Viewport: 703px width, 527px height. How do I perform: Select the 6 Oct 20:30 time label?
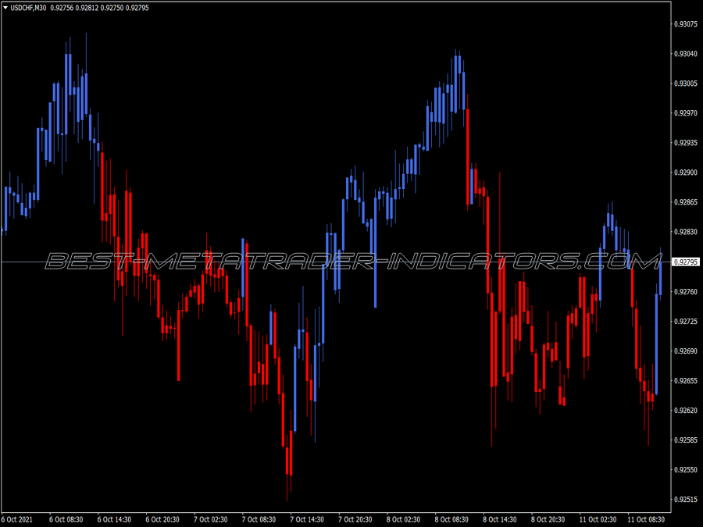(162, 519)
